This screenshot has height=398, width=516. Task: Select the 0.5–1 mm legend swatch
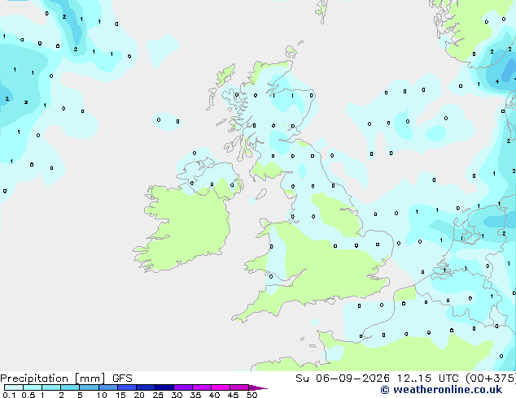click(x=33, y=387)
